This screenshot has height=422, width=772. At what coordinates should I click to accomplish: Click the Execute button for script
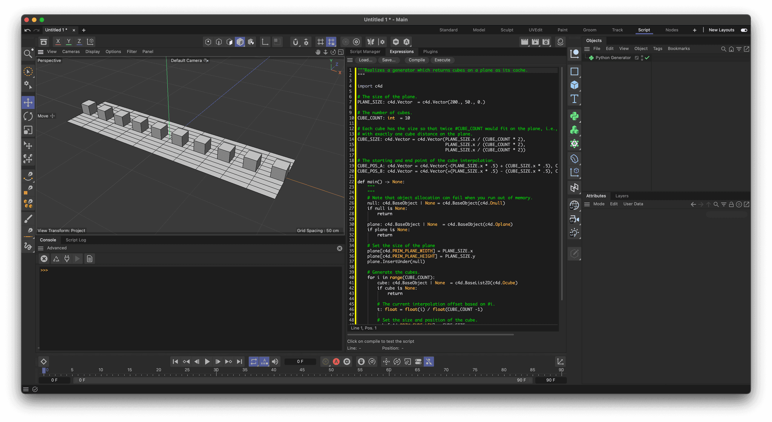tap(443, 60)
